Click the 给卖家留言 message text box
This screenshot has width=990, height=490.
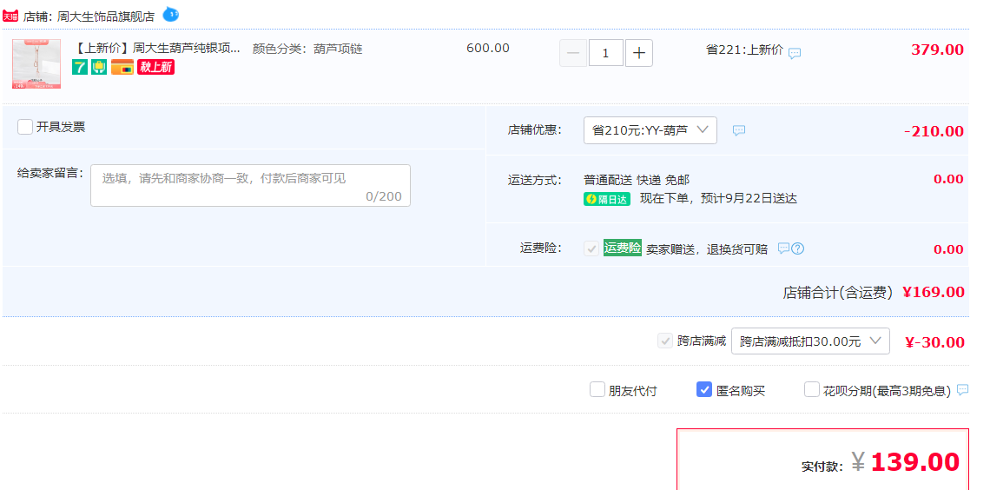click(251, 186)
